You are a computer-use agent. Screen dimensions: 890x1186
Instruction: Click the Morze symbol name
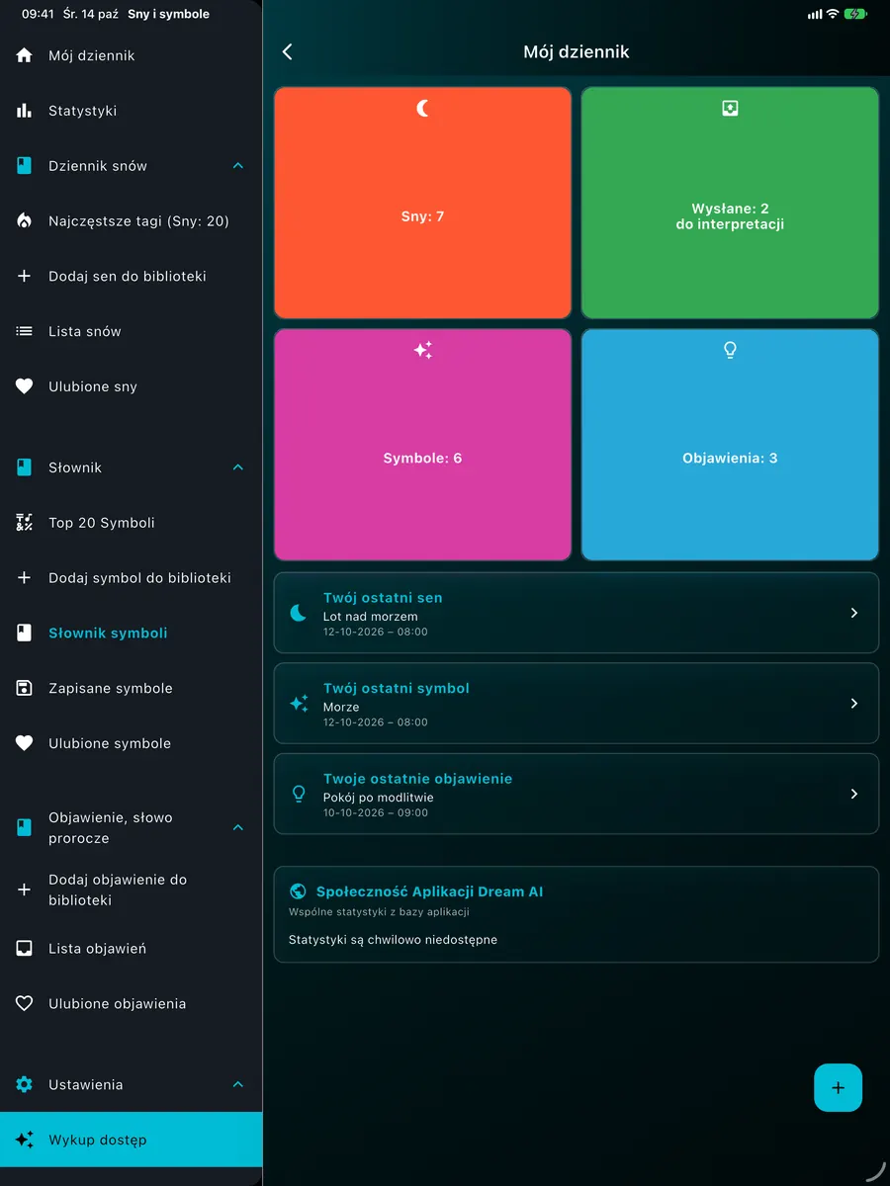click(341, 708)
